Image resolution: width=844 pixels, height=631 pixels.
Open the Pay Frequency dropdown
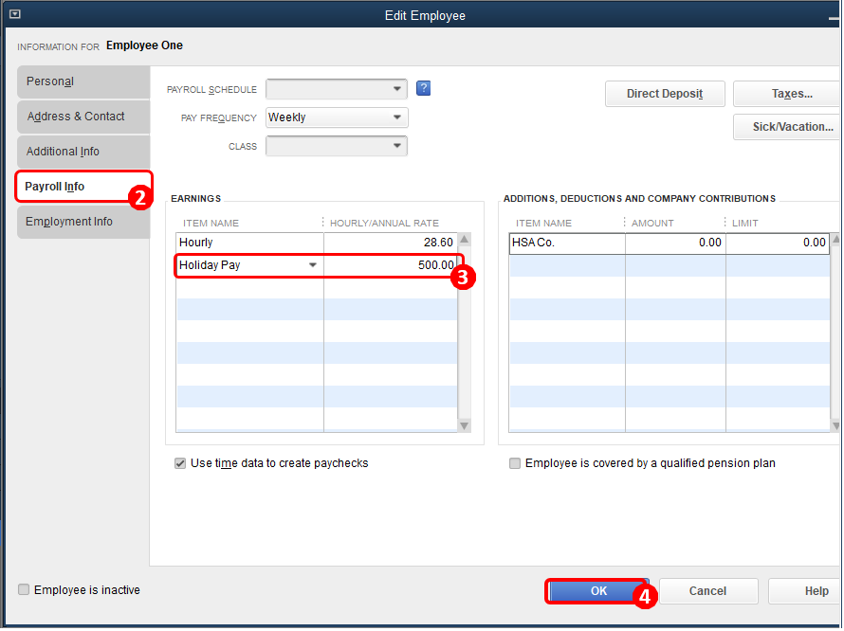[397, 117]
